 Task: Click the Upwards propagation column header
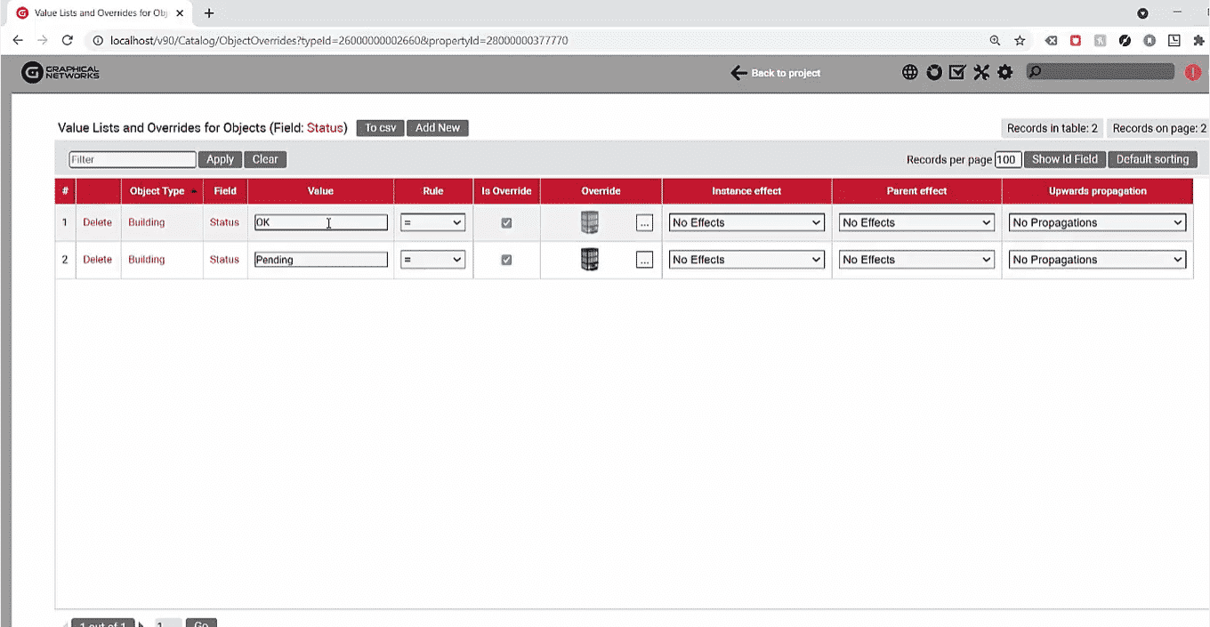1097,191
